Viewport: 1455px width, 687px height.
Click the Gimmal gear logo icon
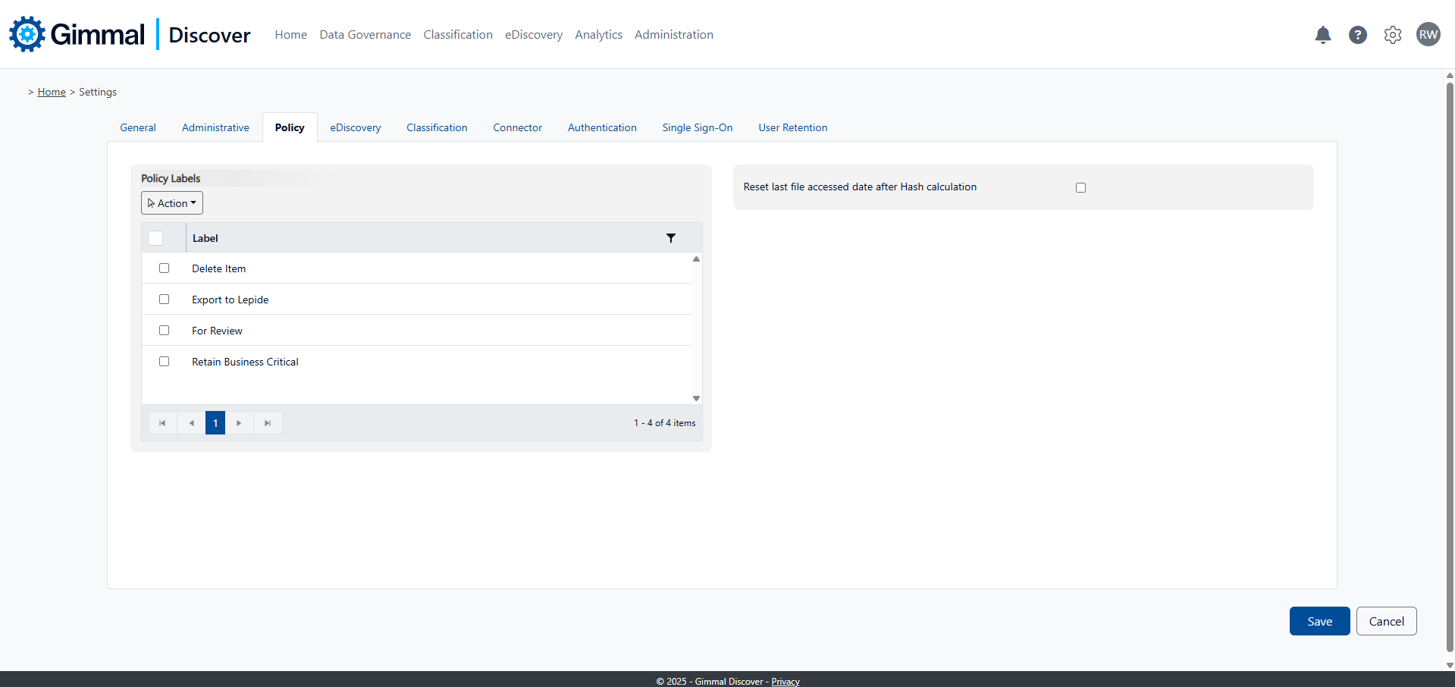[27, 34]
